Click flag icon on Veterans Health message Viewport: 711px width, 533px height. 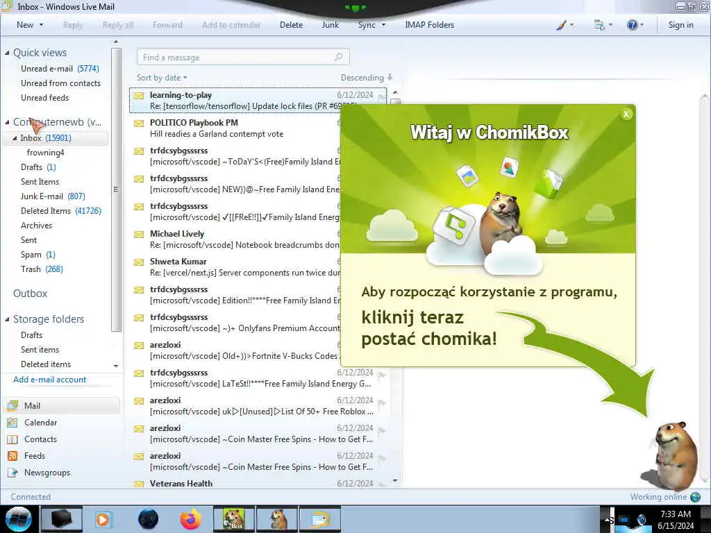[381, 484]
